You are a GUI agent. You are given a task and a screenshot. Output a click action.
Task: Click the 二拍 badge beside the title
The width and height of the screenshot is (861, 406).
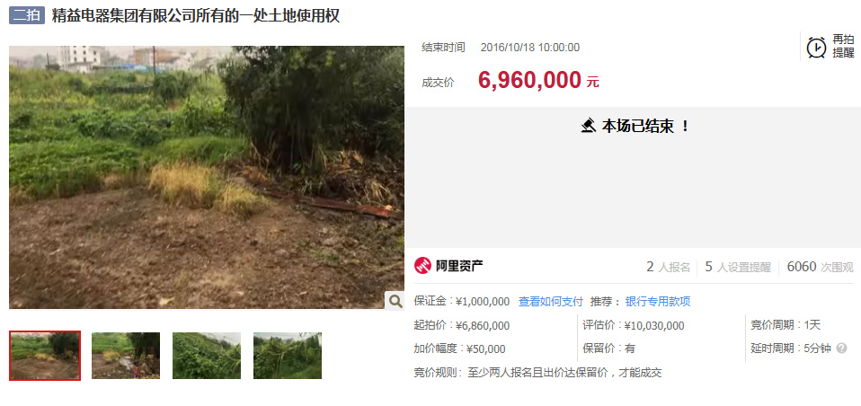point(26,15)
